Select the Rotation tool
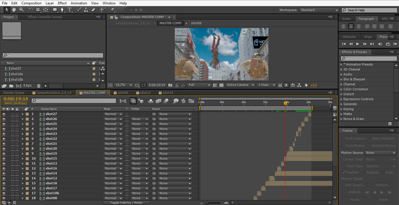399x205 pixels. [31, 10]
